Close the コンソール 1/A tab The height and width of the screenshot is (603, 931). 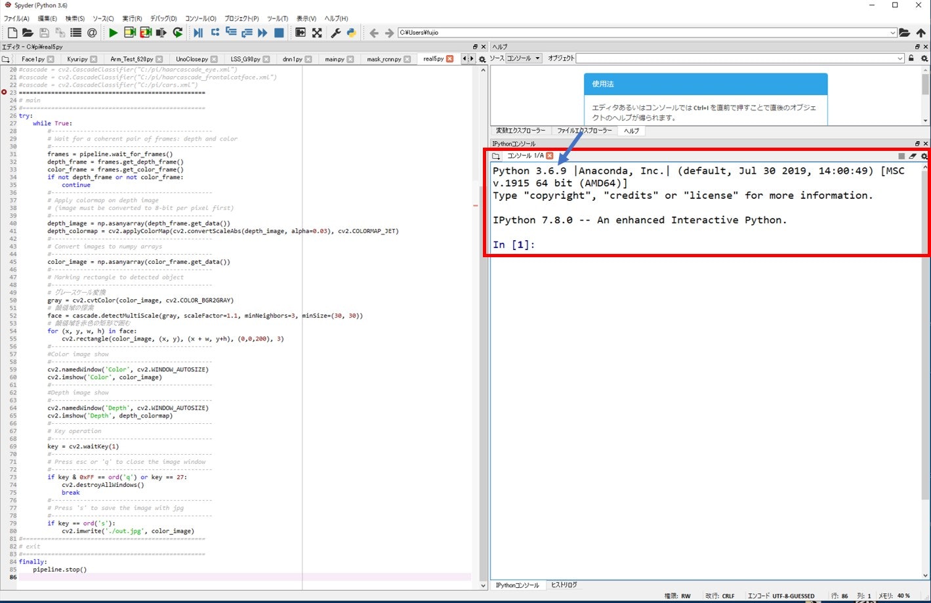pos(550,156)
